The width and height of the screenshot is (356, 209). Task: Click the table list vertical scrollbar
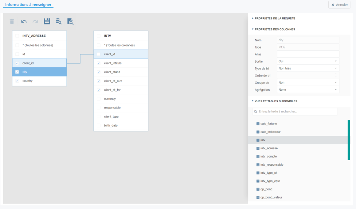349,140
